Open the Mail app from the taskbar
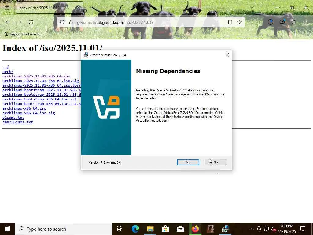 pos(180,229)
